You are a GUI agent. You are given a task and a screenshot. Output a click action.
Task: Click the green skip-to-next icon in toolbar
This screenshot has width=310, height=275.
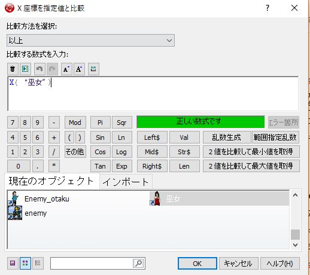coord(25,69)
